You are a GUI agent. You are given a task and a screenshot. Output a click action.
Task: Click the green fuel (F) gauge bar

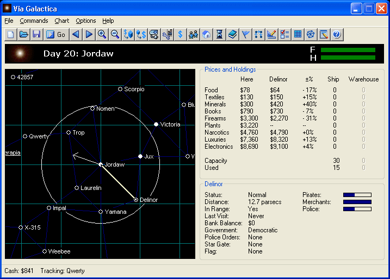[x=348, y=50]
